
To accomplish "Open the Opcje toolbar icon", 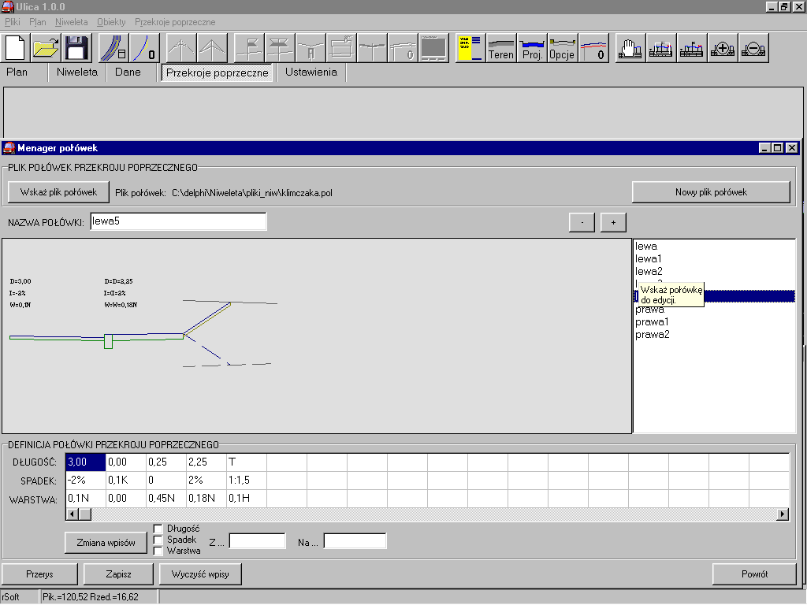I will 562,48.
